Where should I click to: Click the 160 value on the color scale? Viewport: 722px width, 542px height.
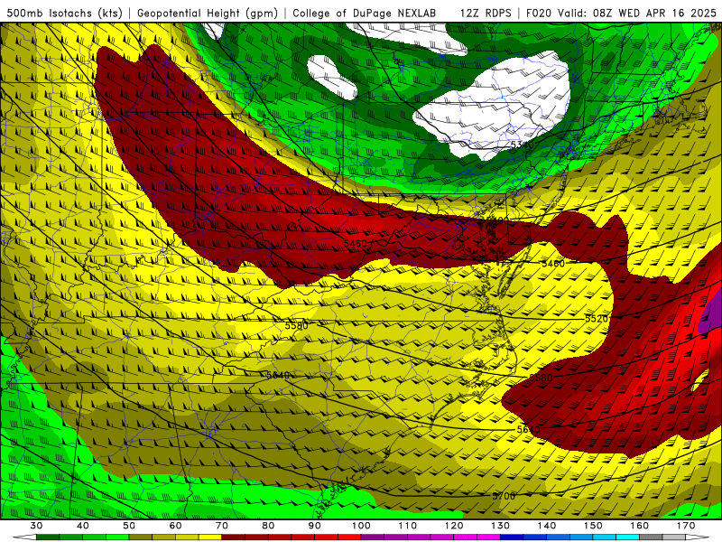coord(640,526)
